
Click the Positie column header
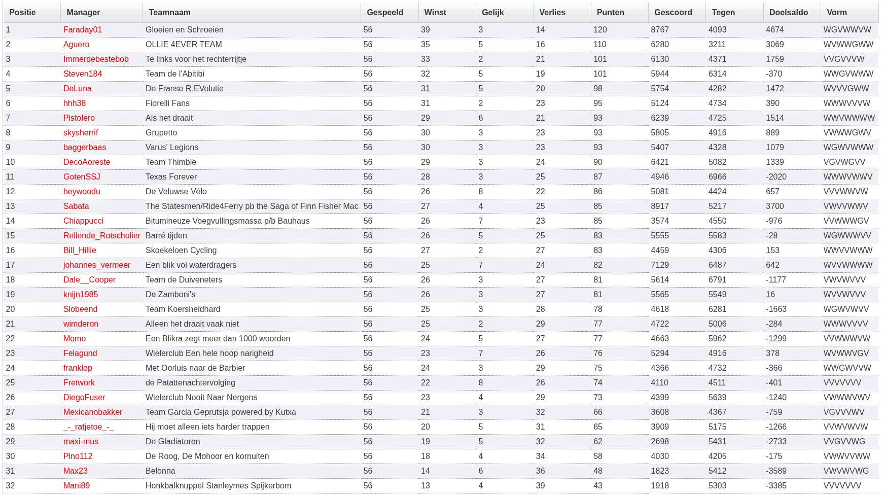[x=22, y=13]
